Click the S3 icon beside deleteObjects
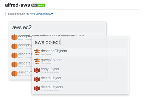The width and height of the screenshot is (146, 100). [37, 88]
